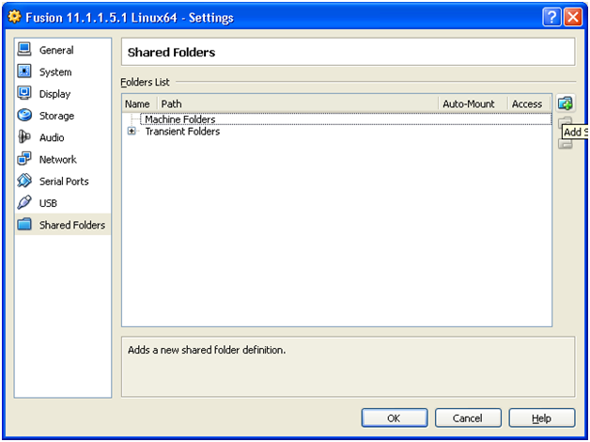The height and width of the screenshot is (442, 590).
Task: Click the Path column header
Action: [298, 103]
